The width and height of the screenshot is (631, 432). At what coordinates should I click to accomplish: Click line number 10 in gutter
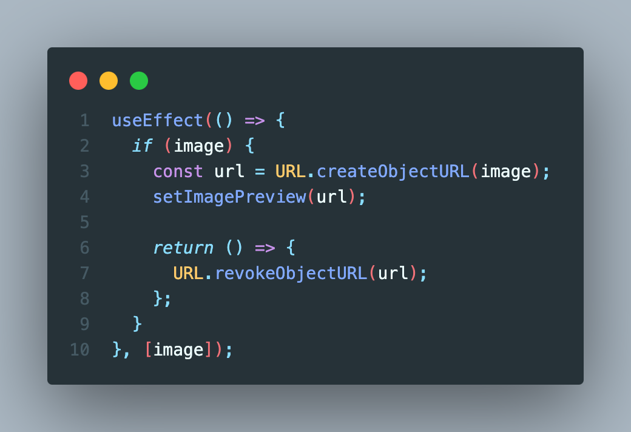(79, 349)
